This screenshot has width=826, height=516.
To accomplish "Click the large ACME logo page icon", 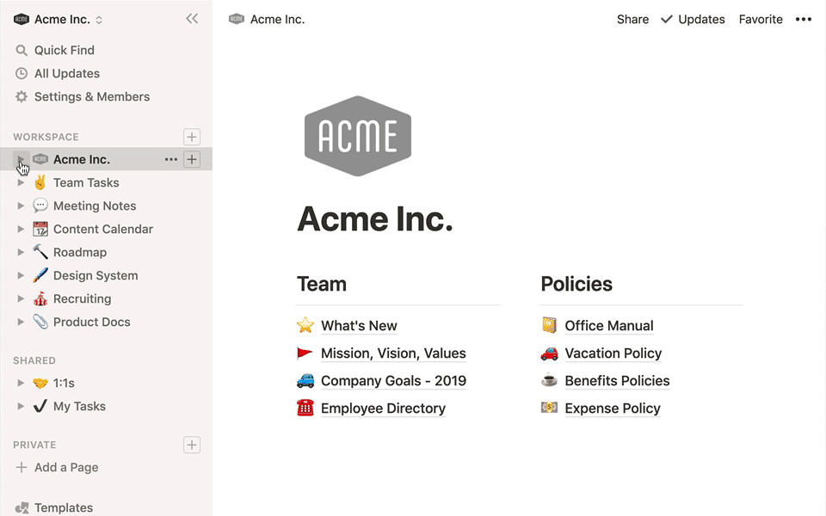I will click(358, 136).
